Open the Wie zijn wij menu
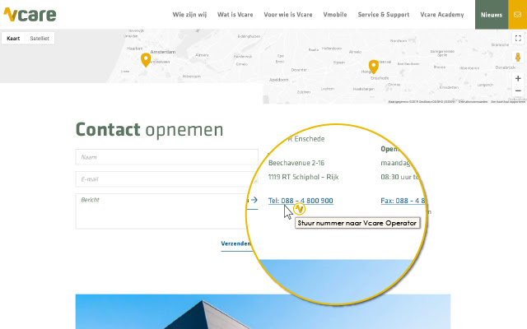This screenshot has width=527, height=329. 189,15
